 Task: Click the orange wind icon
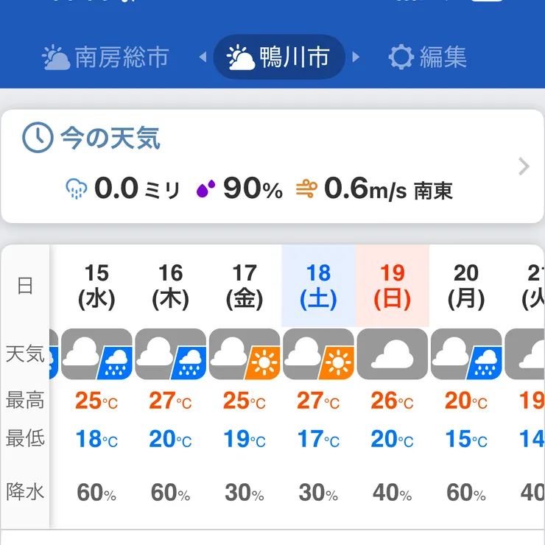tap(306, 189)
